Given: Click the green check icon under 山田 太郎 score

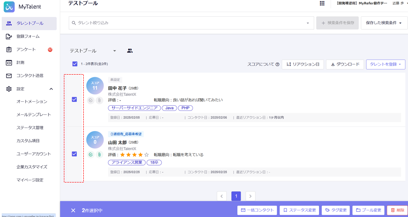Looking at the screenshot, I should click(91, 154).
